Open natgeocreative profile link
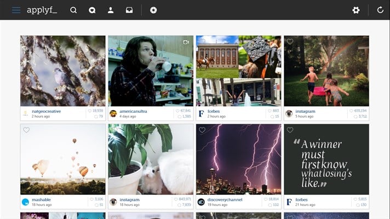This screenshot has width=390, height=219. 46,111
